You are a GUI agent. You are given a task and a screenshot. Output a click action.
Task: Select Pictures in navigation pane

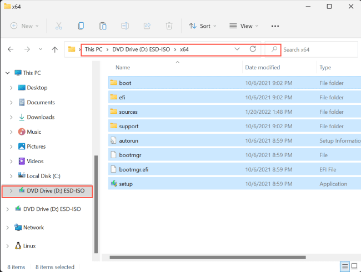click(32, 147)
